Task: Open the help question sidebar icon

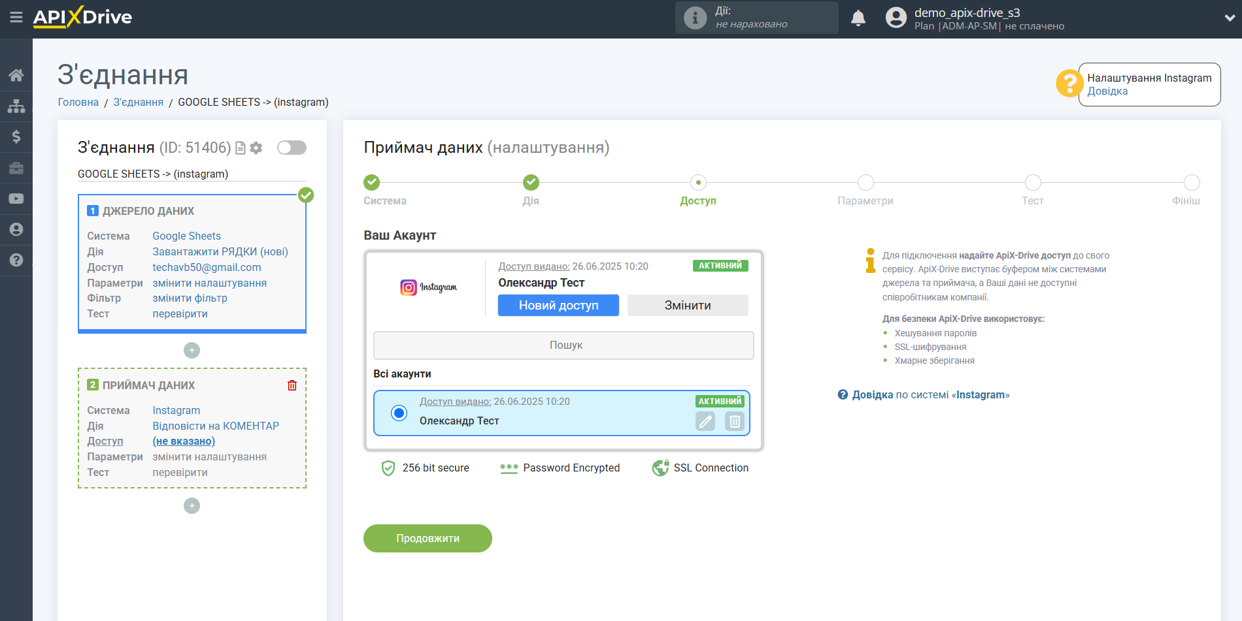Action: [x=16, y=260]
